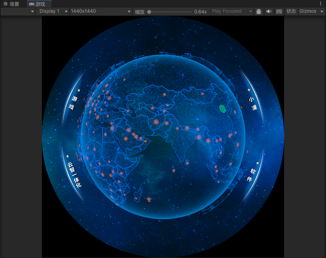Open the Display 1 dropdown
The image size is (326, 258).
[52, 11]
